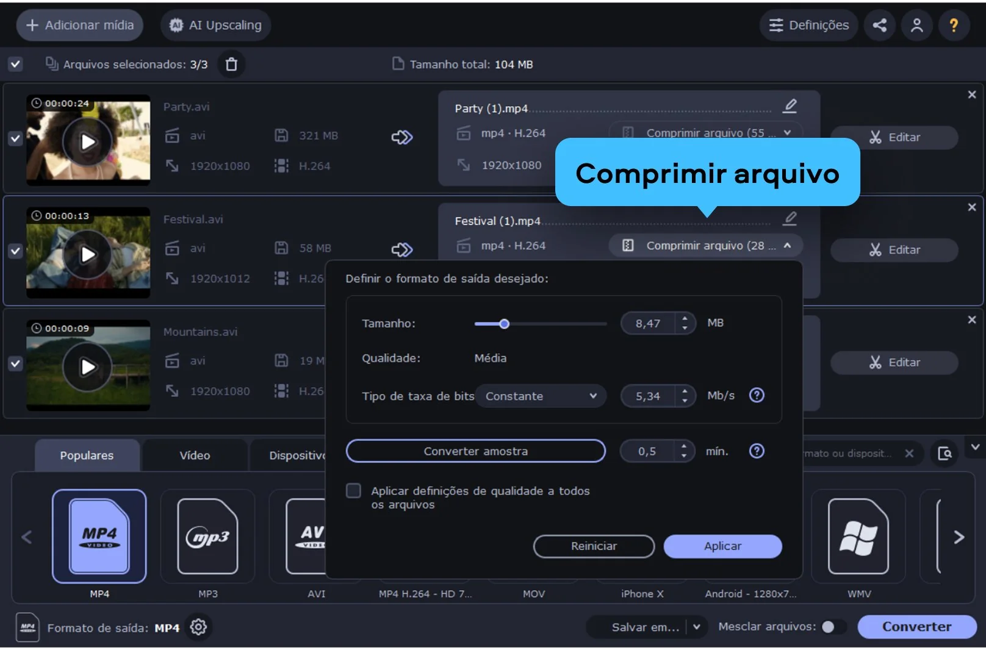Open AI Upscaling
The width and height of the screenshot is (986, 650).
click(x=216, y=25)
